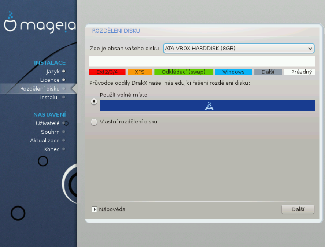This screenshot has width=325, height=247.
Task: Click the green Odkládací (swap) legend swatch
Action: (183, 72)
